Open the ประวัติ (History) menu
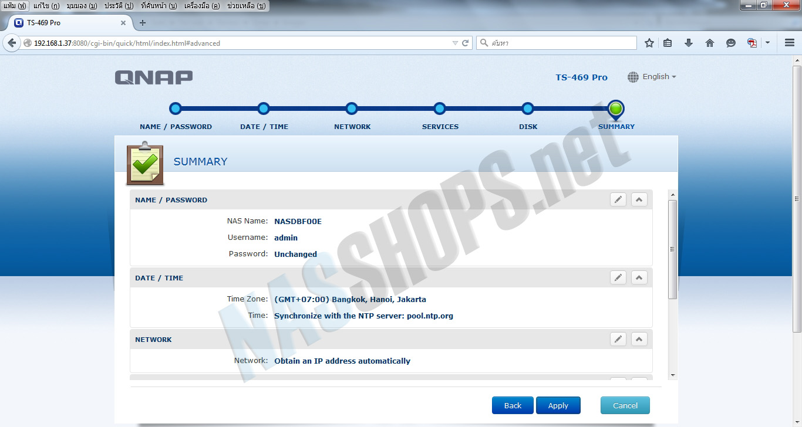 pyautogui.click(x=119, y=5)
